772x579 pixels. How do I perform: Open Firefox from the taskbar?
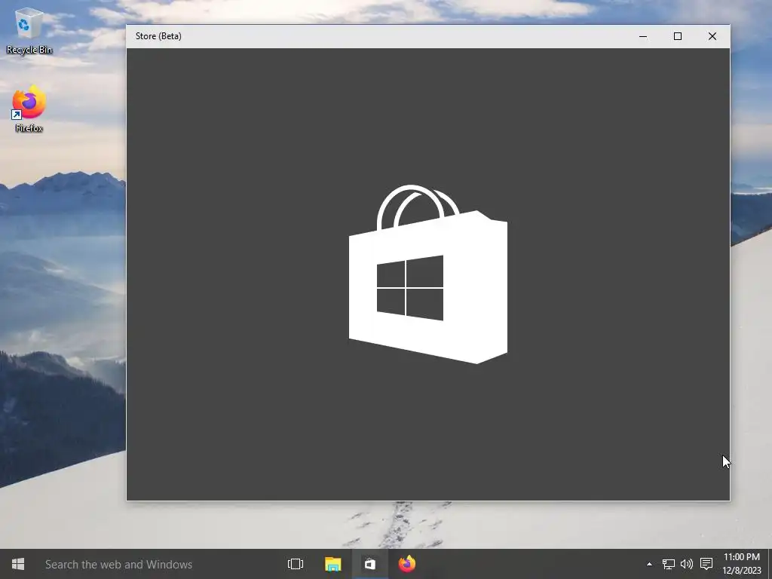point(406,564)
